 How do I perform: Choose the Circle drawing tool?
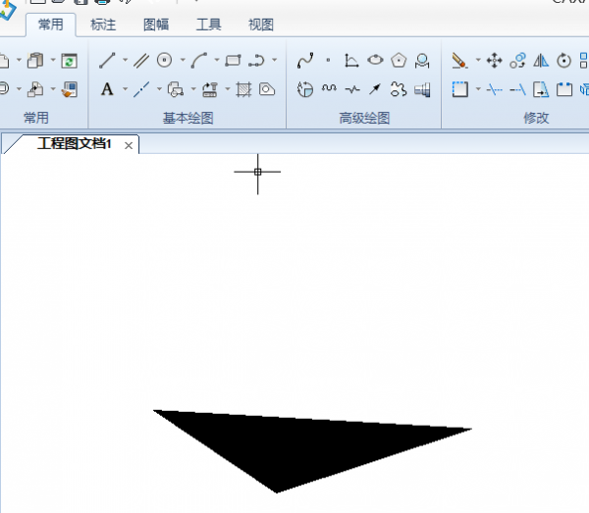(165, 61)
